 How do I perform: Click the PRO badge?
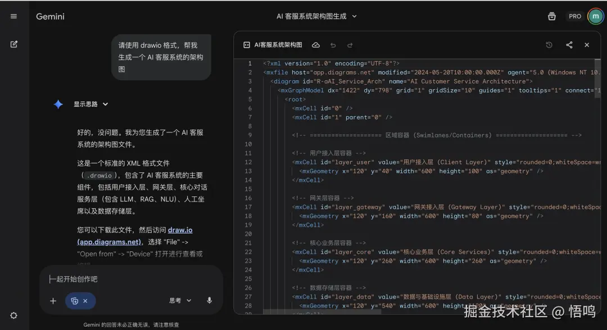coord(575,16)
